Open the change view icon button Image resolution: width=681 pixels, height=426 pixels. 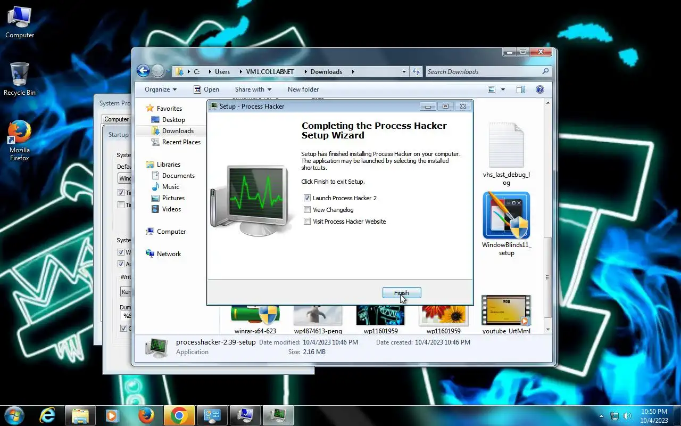492,89
